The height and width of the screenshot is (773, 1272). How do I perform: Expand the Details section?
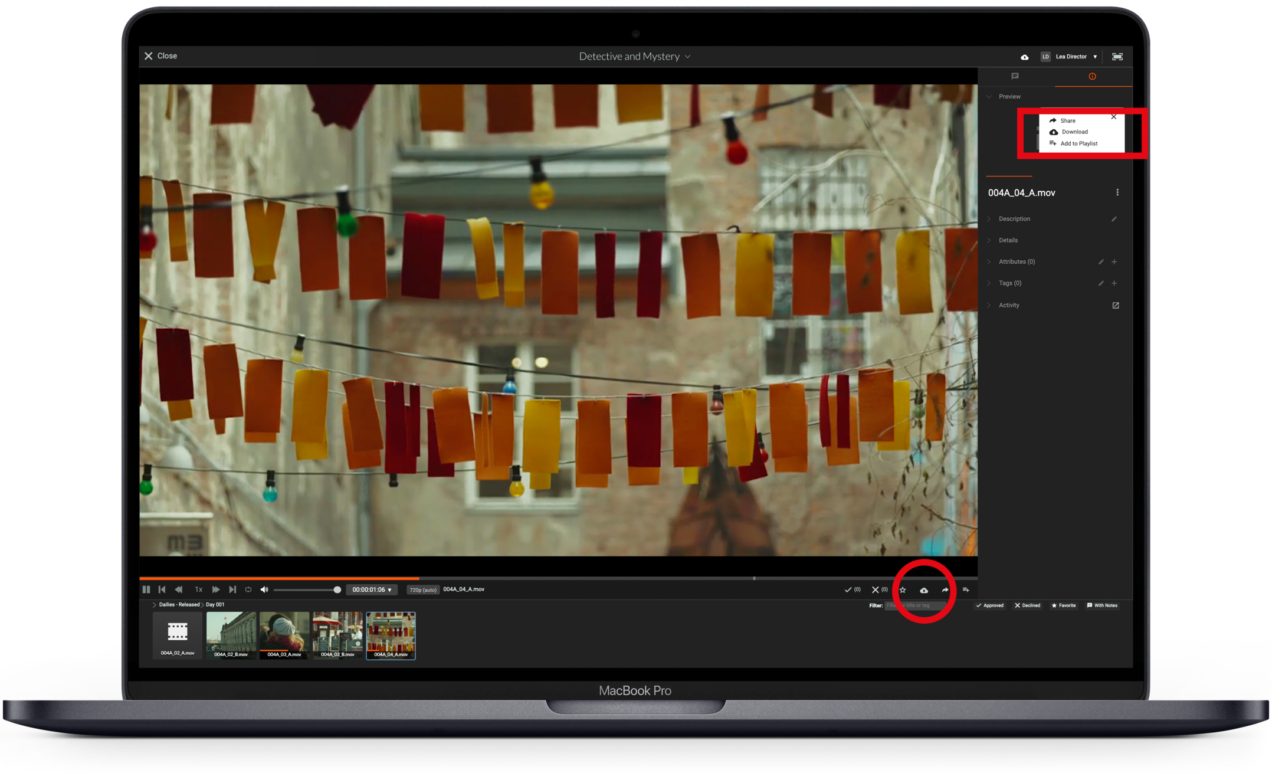tap(1008, 240)
